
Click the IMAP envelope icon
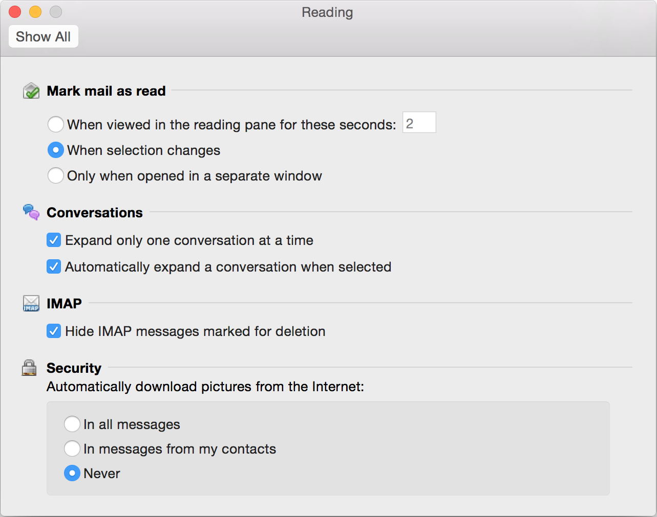[x=31, y=303]
